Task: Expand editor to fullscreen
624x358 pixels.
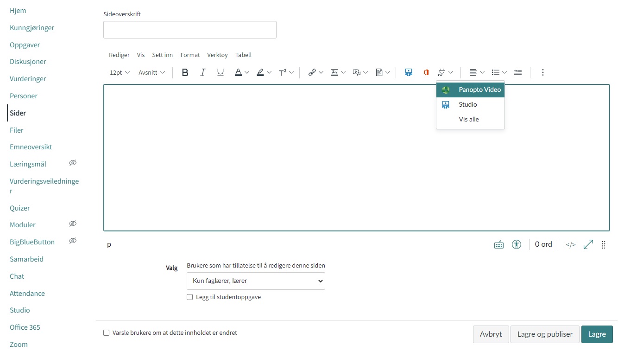Action: [588, 244]
